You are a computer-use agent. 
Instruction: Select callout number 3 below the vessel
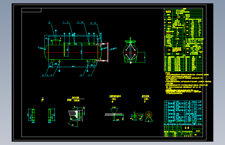click(x=51, y=75)
